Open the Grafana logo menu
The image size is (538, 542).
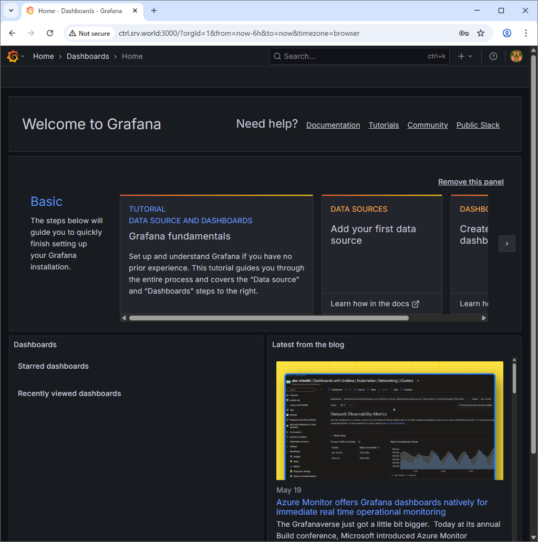pos(13,56)
